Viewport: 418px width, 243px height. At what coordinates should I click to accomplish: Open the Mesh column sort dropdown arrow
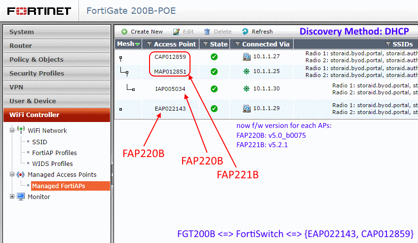138,44
